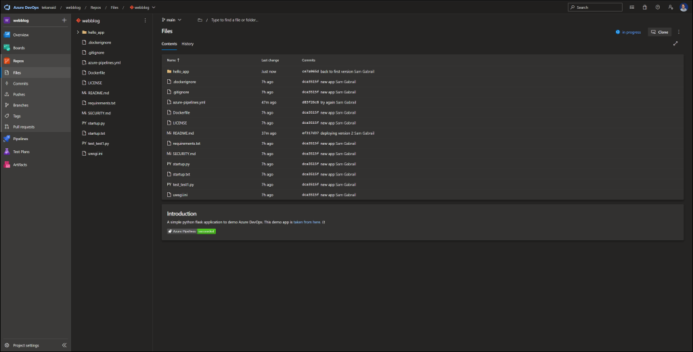
Task: Select uwsgi.ini in the file tree
Action: pos(95,154)
